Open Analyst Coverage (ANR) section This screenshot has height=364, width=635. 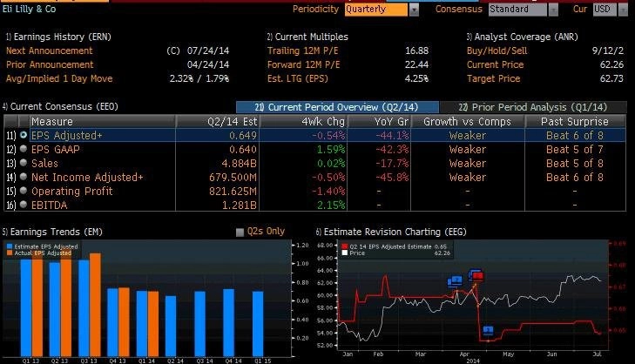pos(522,37)
